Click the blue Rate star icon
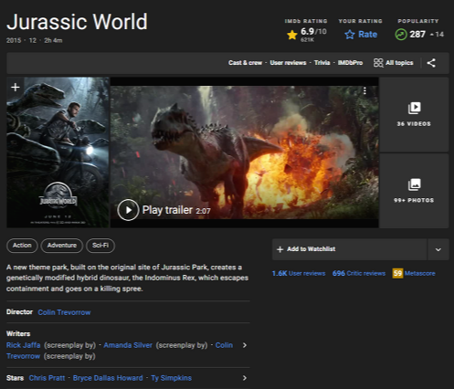Viewport: 454px width, 389px height. pos(350,35)
